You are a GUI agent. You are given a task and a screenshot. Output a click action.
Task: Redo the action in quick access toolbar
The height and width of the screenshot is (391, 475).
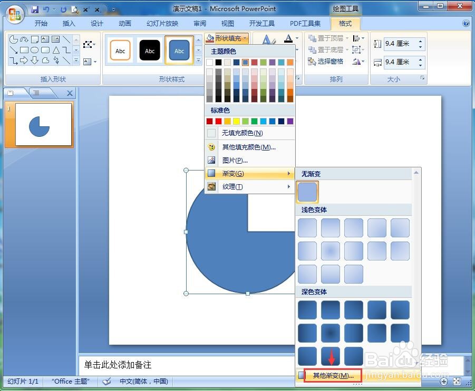pos(63,9)
